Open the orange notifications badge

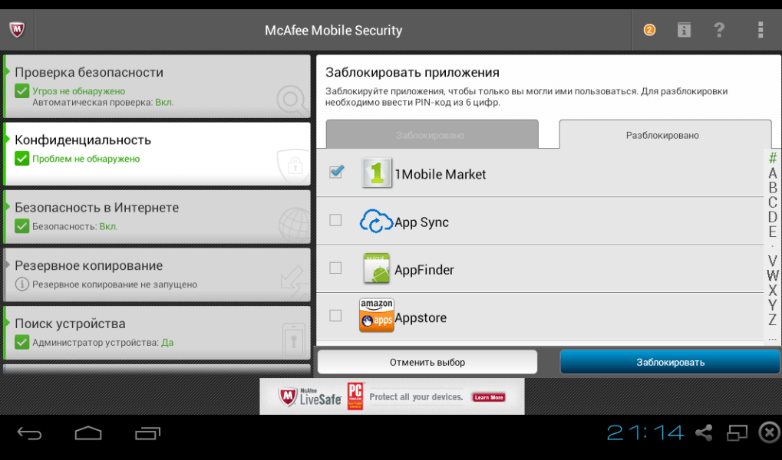pyautogui.click(x=649, y=31)
